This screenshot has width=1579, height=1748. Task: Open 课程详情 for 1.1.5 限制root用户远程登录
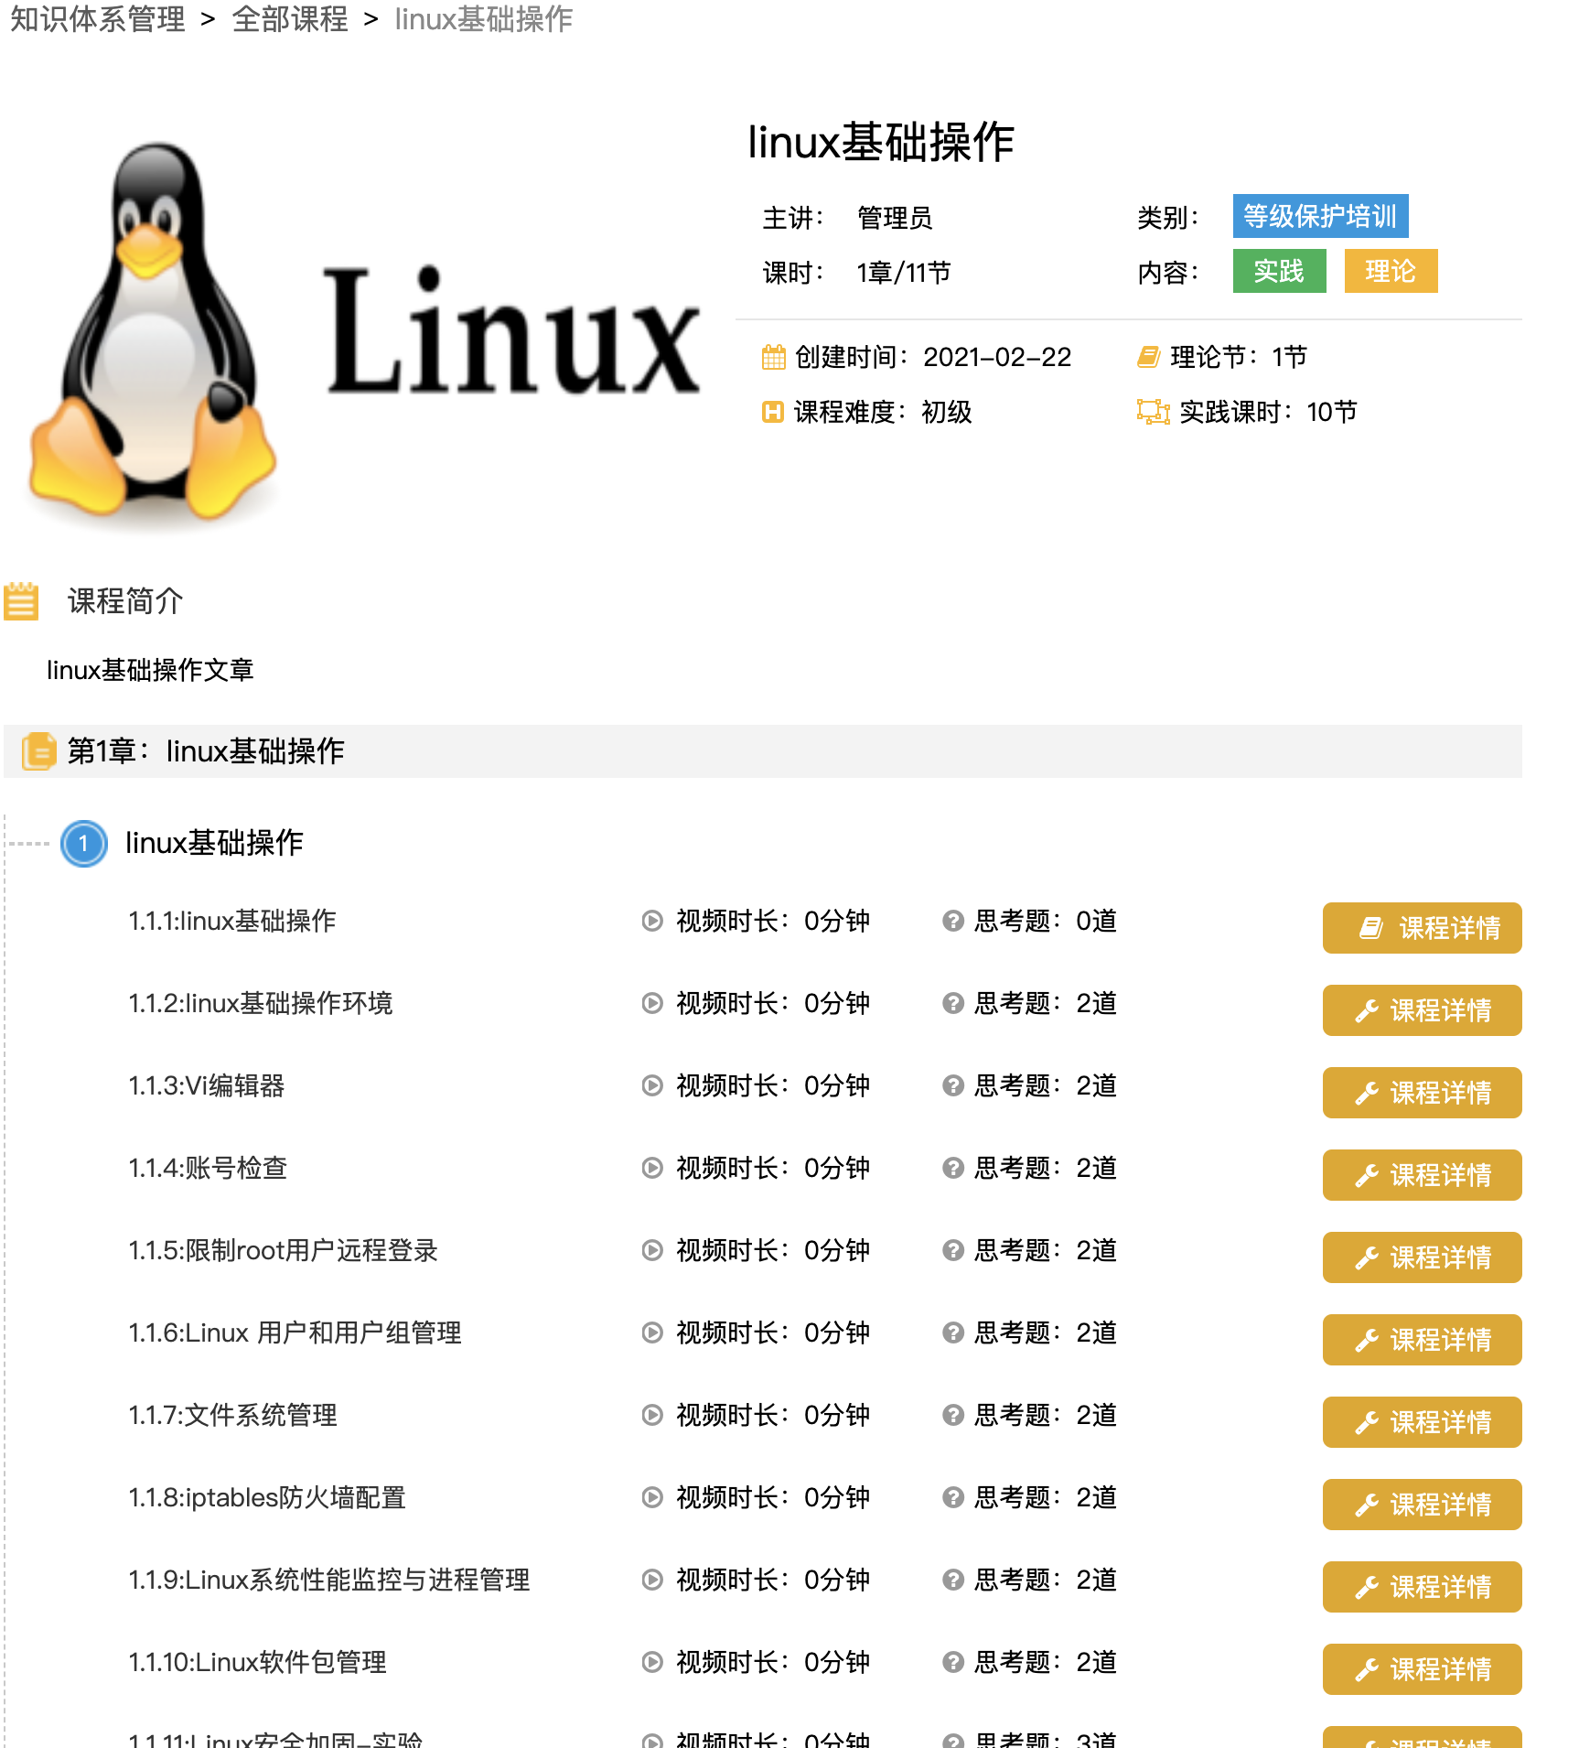coord(1421,1257)
